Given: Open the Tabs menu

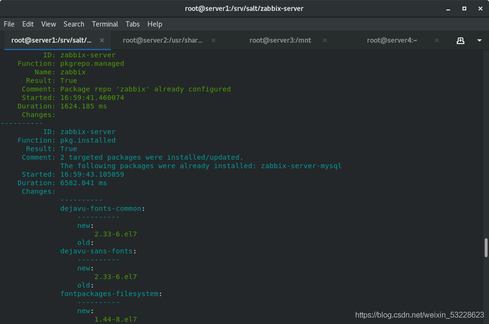Looking at the screenshot, I should (132, 24).
